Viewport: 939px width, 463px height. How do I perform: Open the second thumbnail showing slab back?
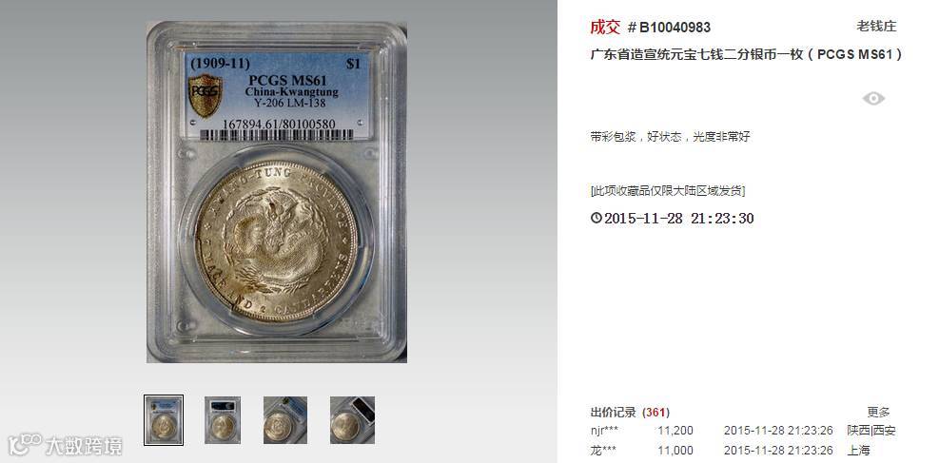pyautogui.click(x=223, y=420)
